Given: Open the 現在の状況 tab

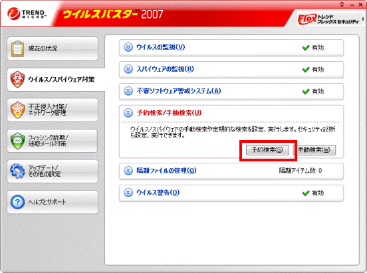Looking at the screenshot, I should tap(53, 48).
